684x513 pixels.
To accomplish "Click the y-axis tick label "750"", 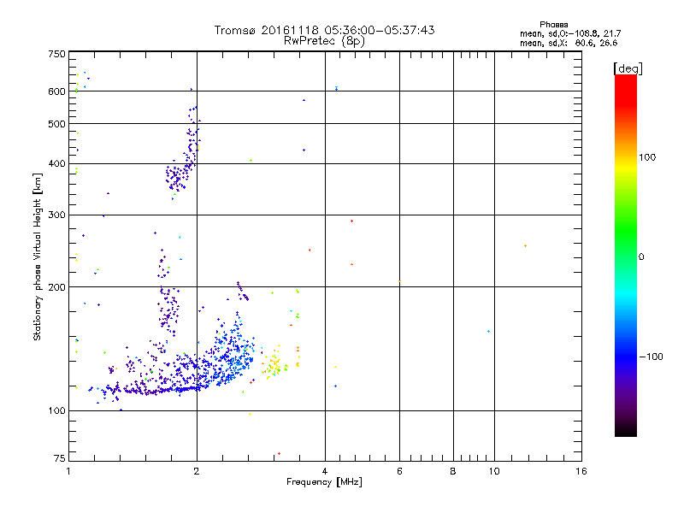I will pos(56,54).
